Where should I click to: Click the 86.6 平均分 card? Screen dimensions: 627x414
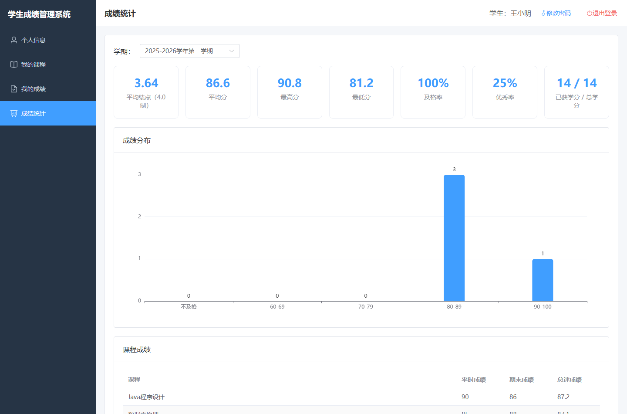tap(218, 92)
